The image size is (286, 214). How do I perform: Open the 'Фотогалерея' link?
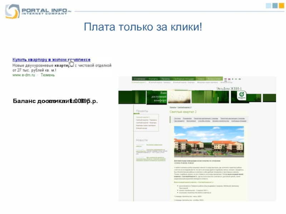191,121
